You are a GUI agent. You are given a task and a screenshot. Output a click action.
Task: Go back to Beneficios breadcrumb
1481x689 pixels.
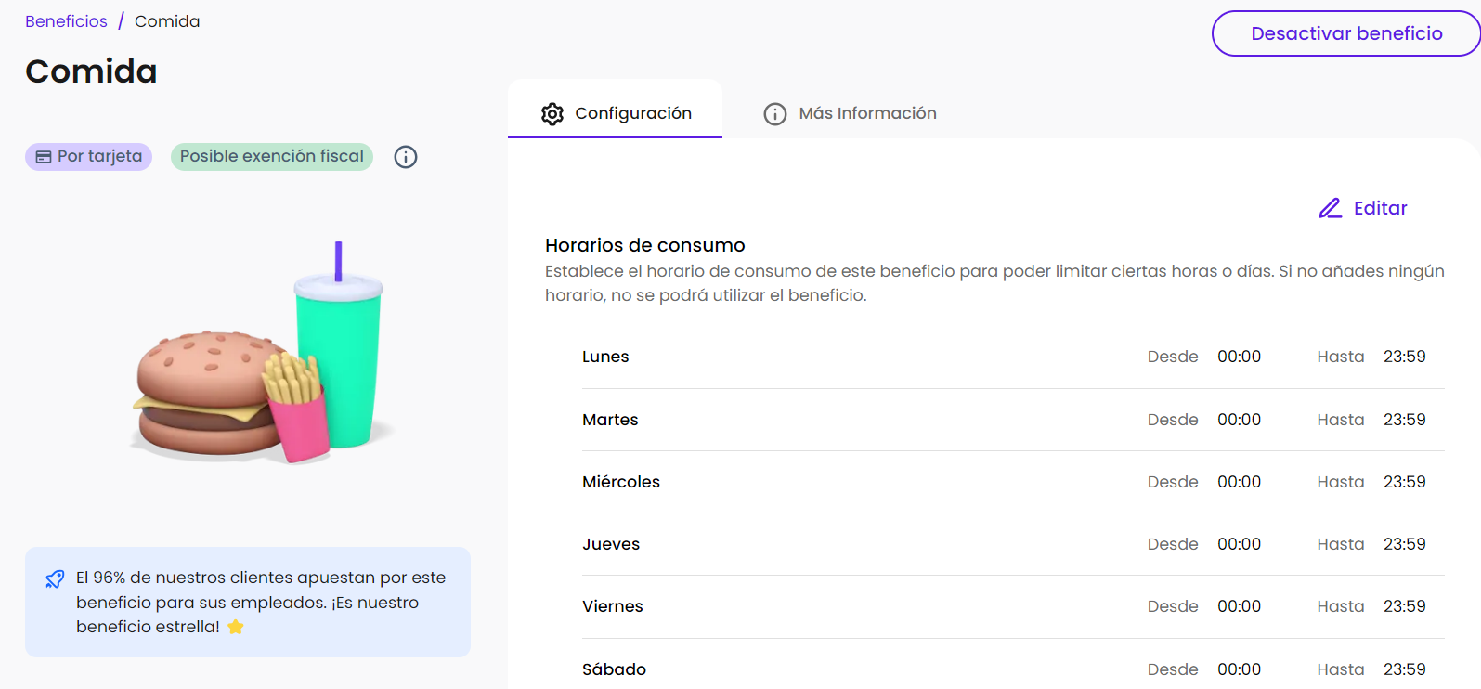66,21
